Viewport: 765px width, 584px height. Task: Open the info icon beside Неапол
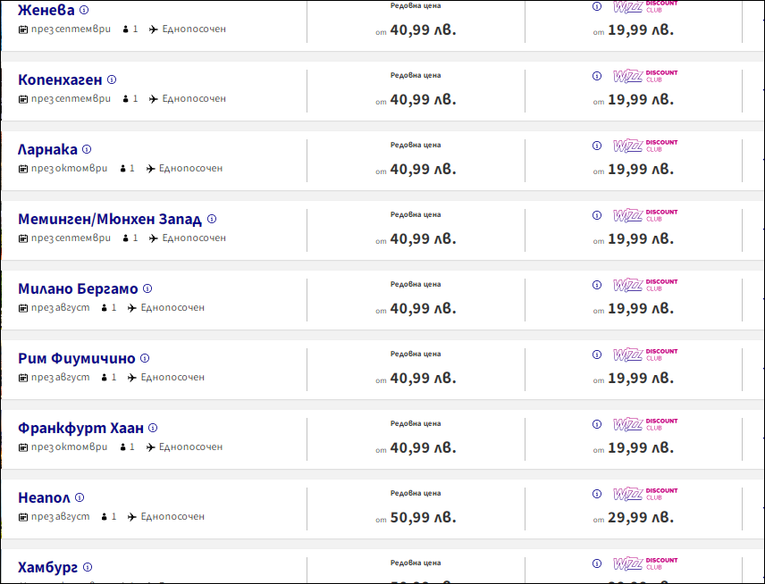point(80,497)
